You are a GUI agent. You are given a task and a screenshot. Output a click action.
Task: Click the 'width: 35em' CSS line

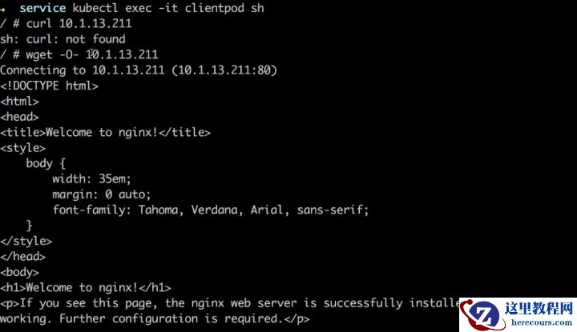(91, 178)
